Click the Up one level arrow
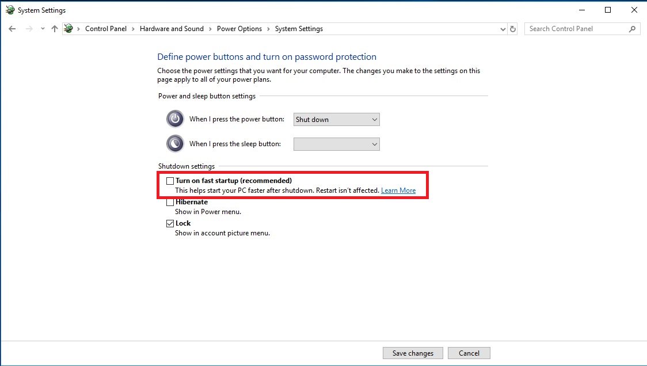 55,29
